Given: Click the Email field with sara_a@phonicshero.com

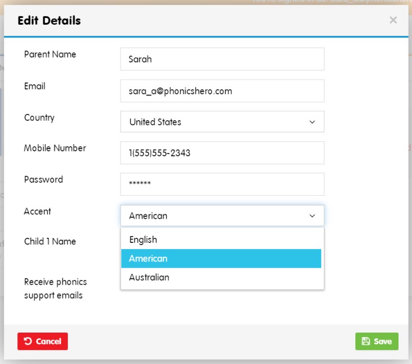Looking at the screenshot, I should 222,91.
